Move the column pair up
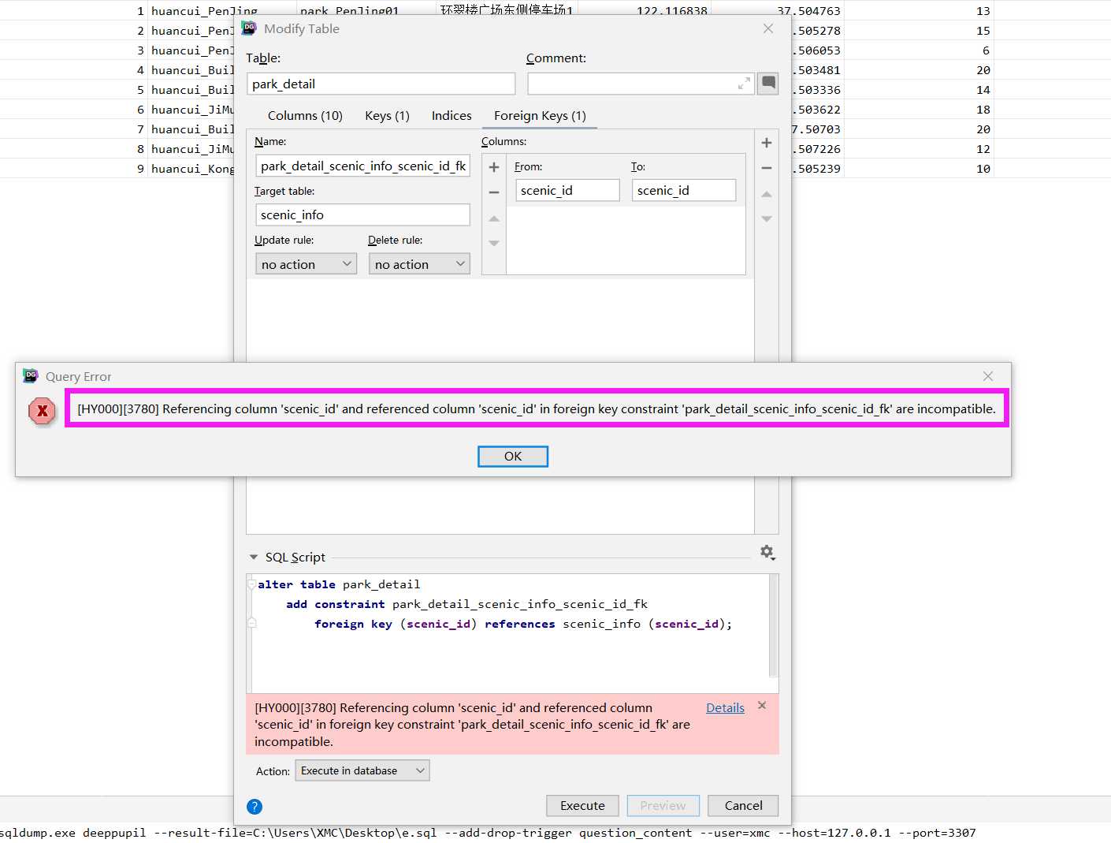Viewport: 1111px width, 843px height. coord(494,218)
